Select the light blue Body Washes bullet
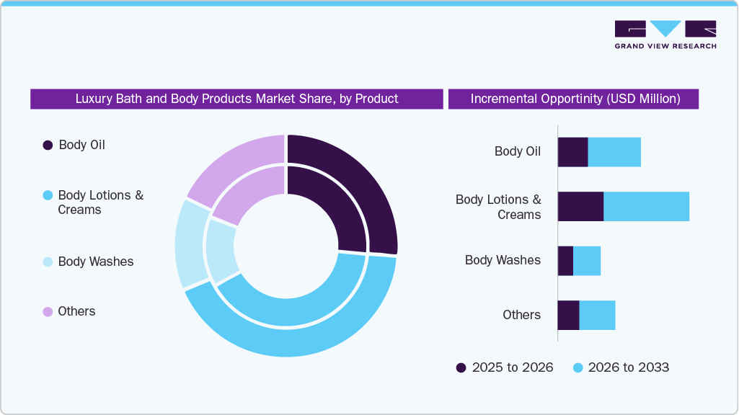The image size is (739, 415). (46, 261)
